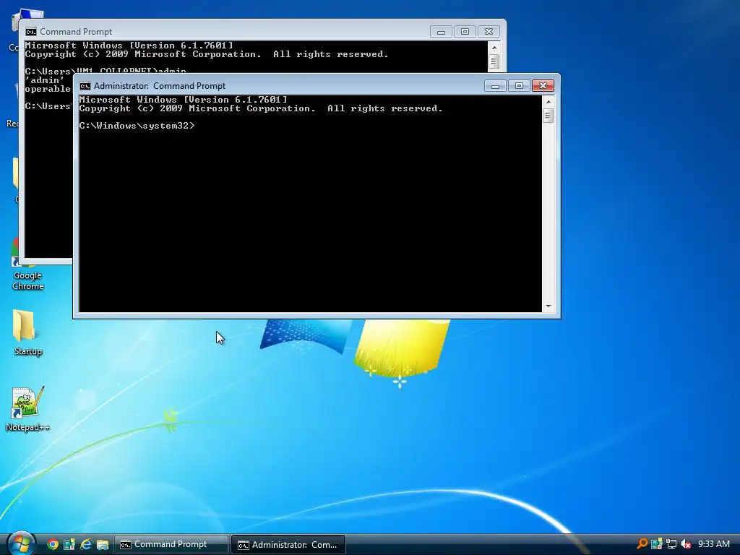Open Windows Explorer from the taskbar
Screen dimensions: 740x555
point(103,544)
